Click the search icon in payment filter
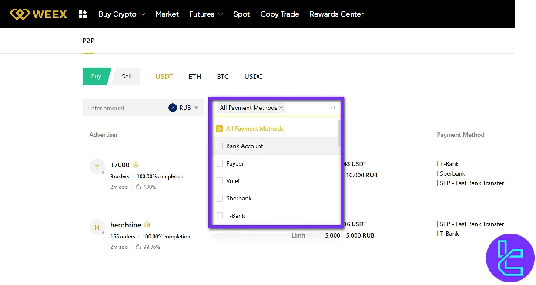The image size is (536, 285). [333, 108]
